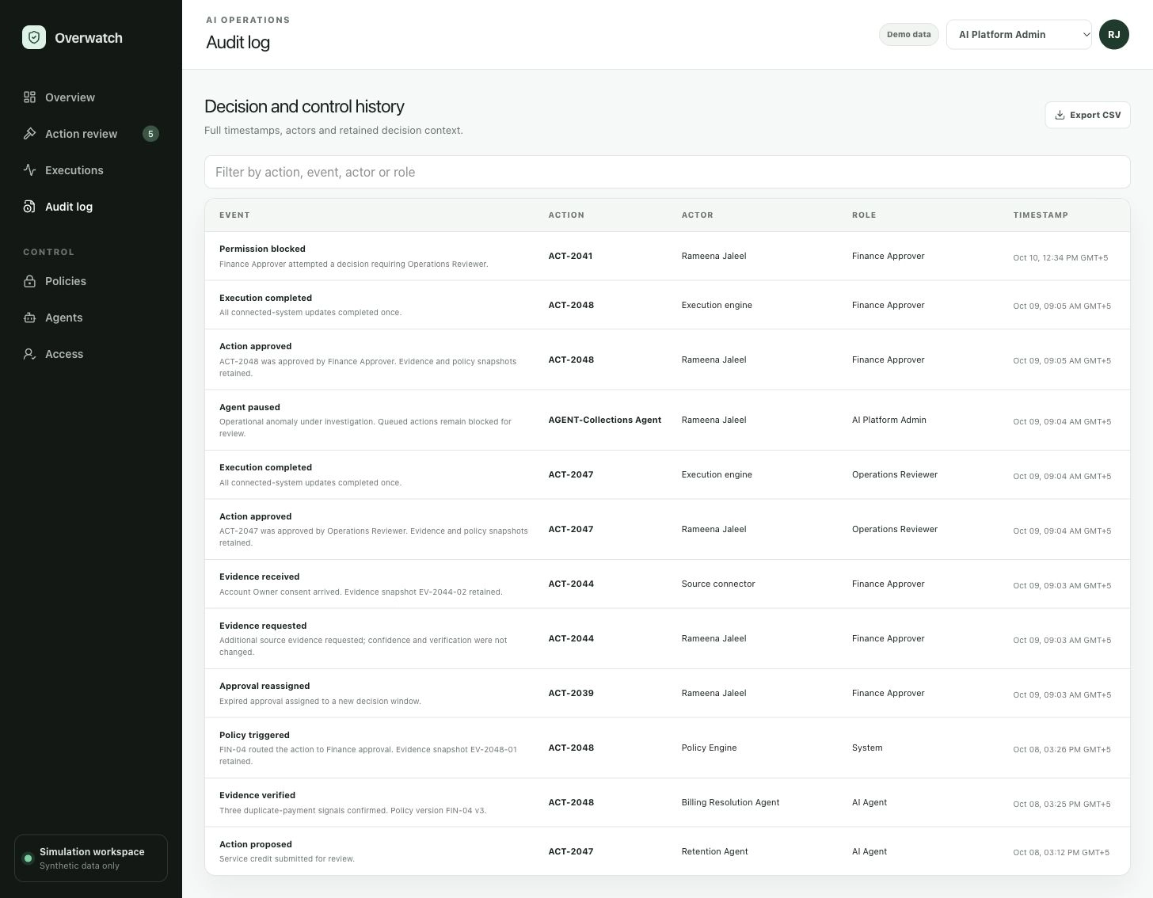Click the Audit log icon in sidebar
Image resolution: width=1153 pixels, height=898 pixels.
[x=29, y=207]
